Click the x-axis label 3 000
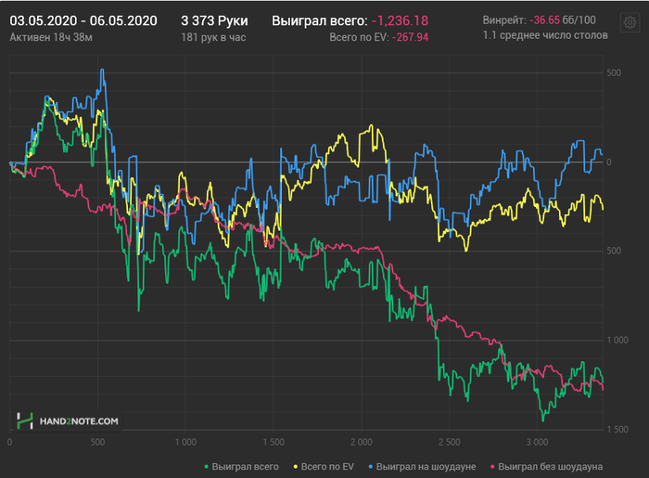The width and height of the screenshot is (649, 478). [x=537, y=442]
